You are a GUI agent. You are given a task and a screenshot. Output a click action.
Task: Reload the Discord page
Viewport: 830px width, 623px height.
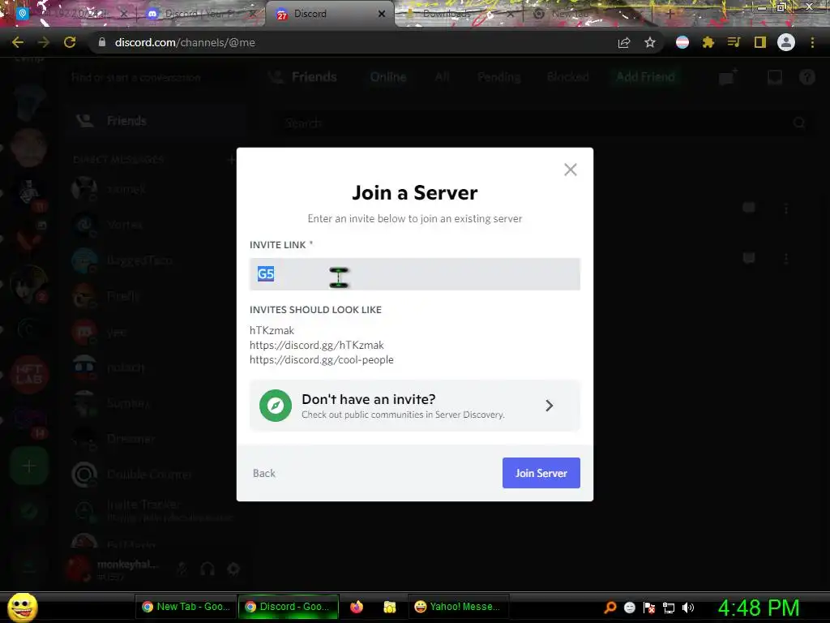(70, 42)
